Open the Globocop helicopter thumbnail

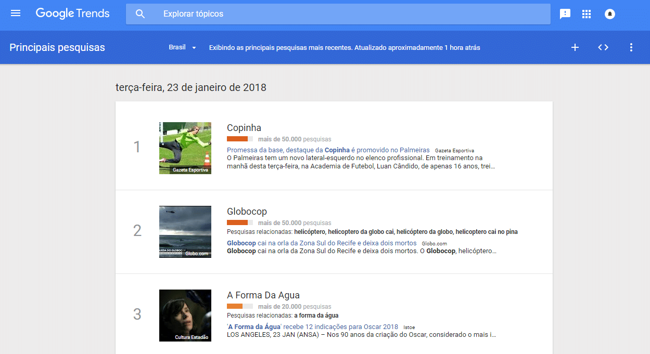(x=185, y=232)
